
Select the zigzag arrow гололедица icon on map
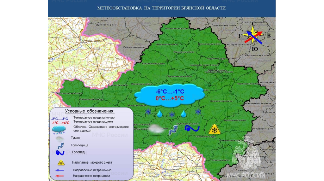click(x=173, y=130)
